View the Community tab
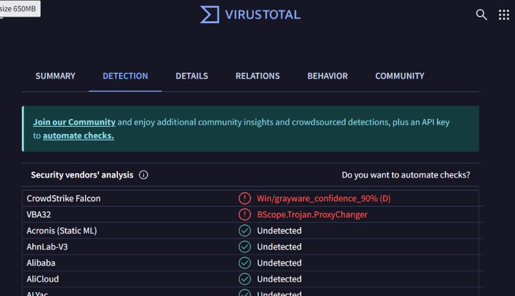 pos(400,76)
